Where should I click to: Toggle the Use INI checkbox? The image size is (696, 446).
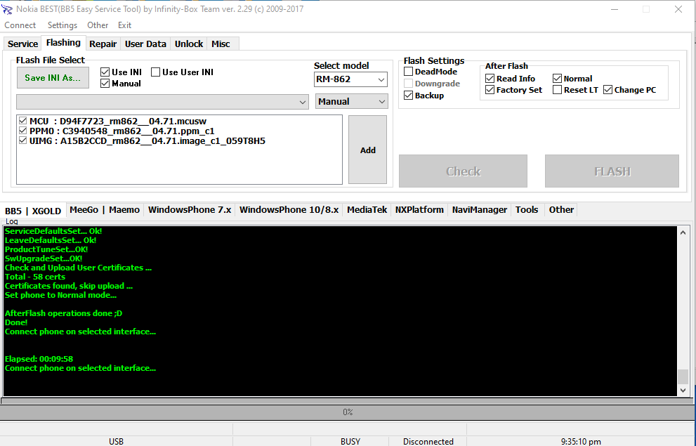(x=105, y=72)
